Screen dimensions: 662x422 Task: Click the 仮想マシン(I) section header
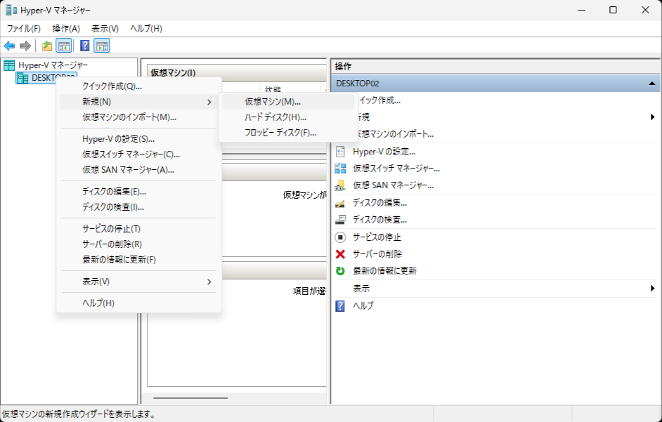click(x=236, y=72)
